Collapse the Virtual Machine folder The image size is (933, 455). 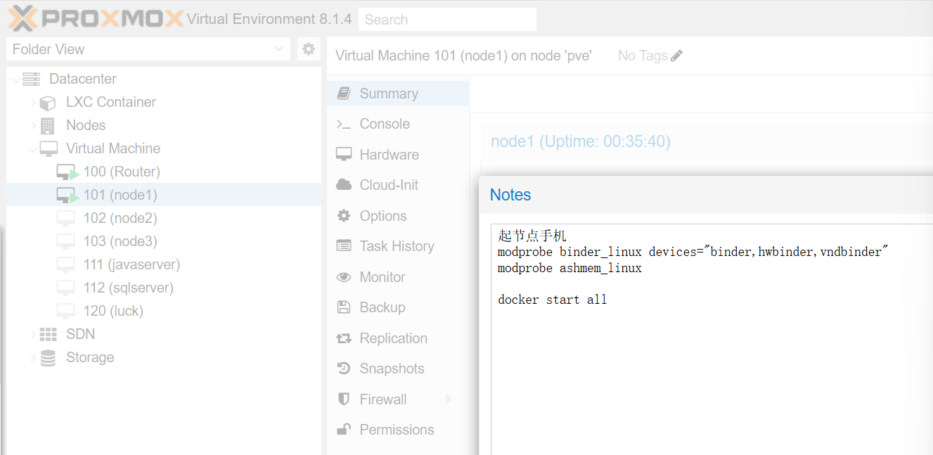click(x=33, y=148)
